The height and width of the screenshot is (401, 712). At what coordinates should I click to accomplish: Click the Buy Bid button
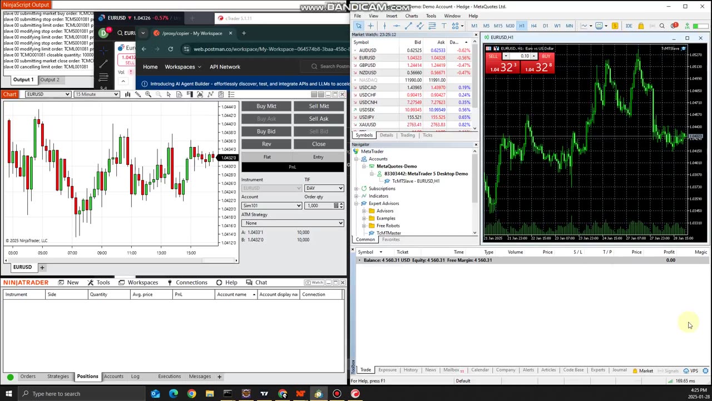(266, 131)
